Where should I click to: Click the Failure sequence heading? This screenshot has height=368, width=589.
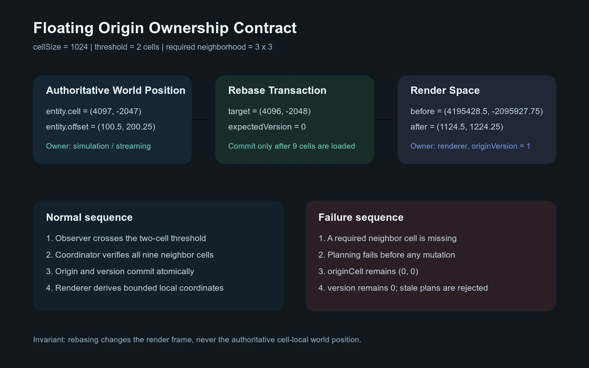pos(361,217)
